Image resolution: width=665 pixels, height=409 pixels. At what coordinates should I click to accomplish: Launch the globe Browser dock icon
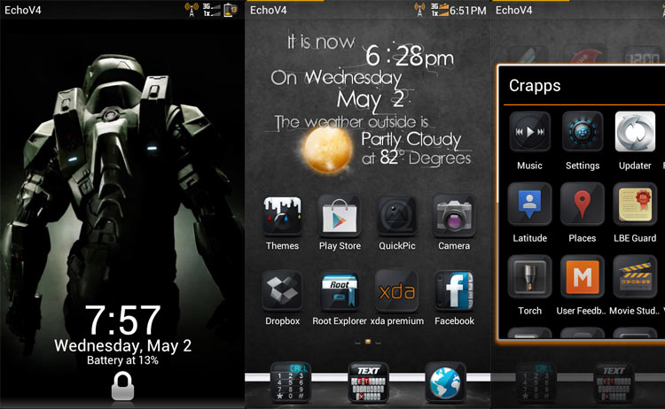point(445,382)
